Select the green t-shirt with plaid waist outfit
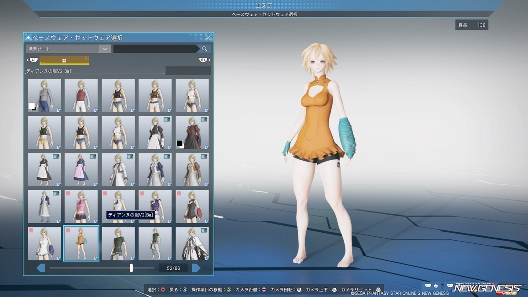The width and height of the screenshot is (528, 297). [x=118, y=243]
